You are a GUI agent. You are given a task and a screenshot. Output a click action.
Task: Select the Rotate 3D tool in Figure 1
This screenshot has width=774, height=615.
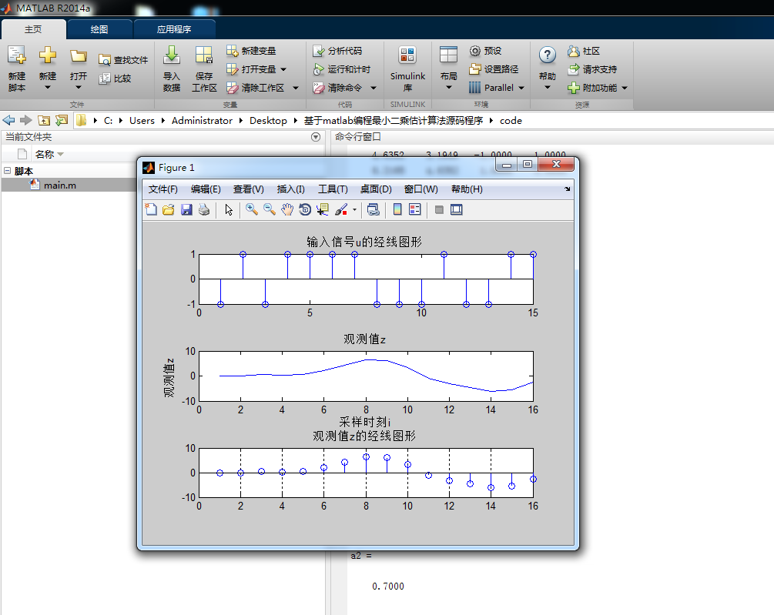pyautogui.click(x=305, y=209)
